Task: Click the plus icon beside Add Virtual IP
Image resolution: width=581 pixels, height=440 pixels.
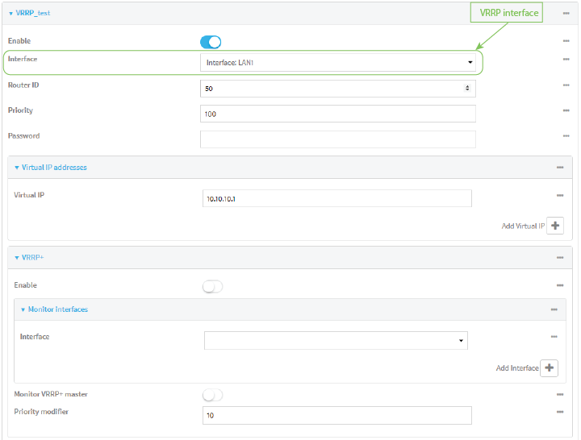Action: pos(554,226)
